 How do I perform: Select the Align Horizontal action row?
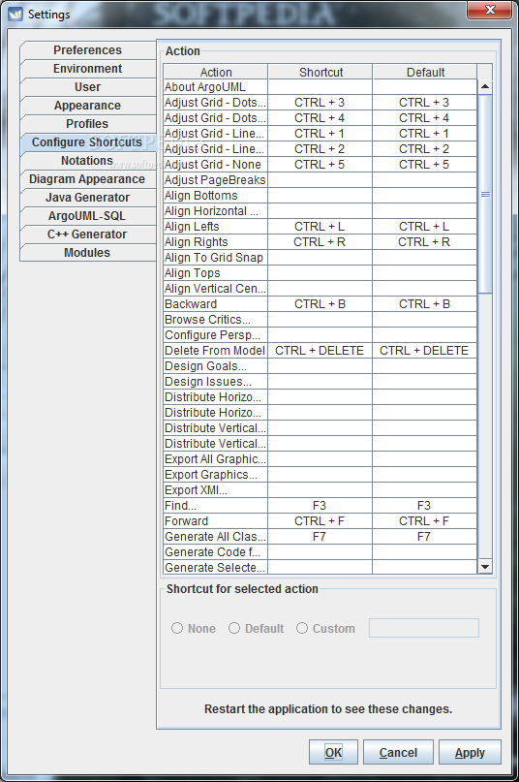[x=321, y=211]
